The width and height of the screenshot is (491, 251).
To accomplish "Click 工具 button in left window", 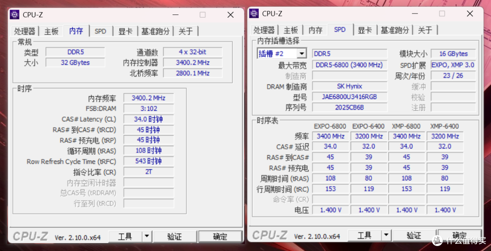I will click(x=125, y=236).
